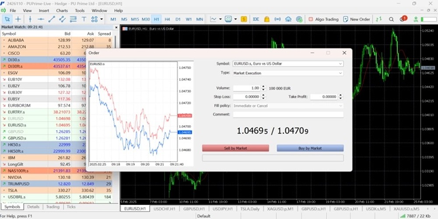Open the File menu

click(x=13, y=11)
